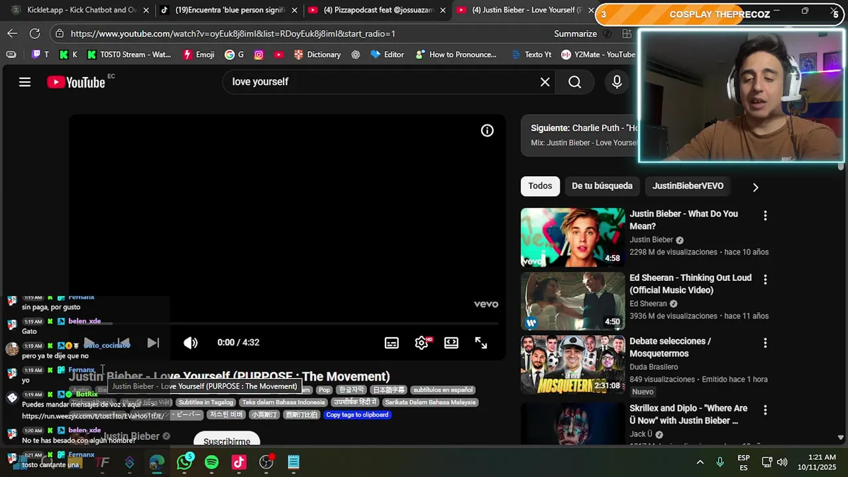
Task: Open WhatsApp from the taskbar
Action: [x=185, y=462]
